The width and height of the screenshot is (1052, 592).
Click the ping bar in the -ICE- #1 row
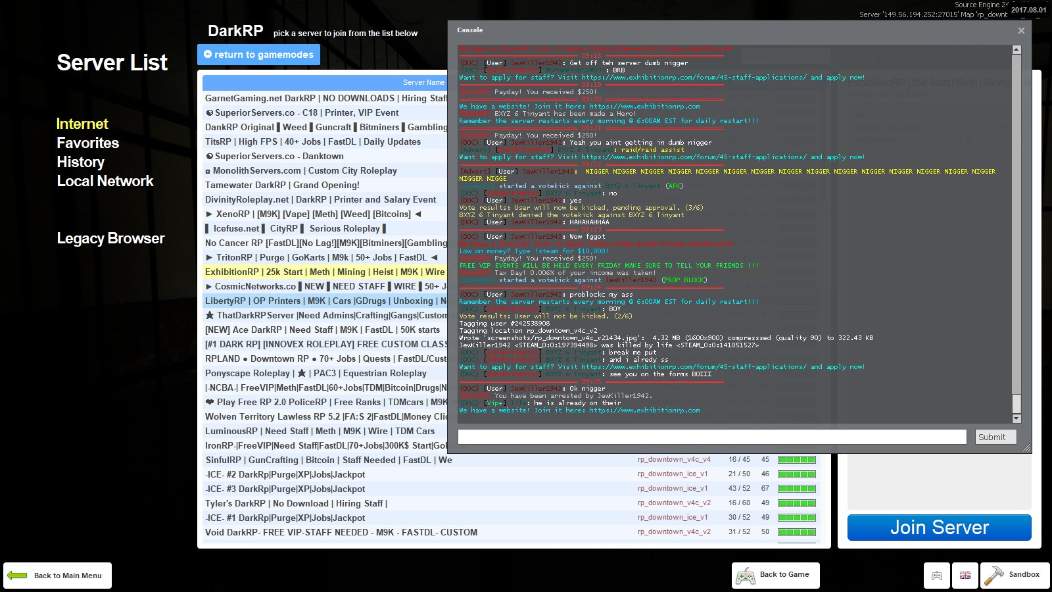[797, 518]
